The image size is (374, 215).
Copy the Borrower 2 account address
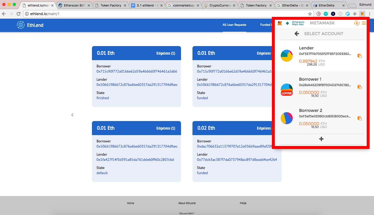360,118
